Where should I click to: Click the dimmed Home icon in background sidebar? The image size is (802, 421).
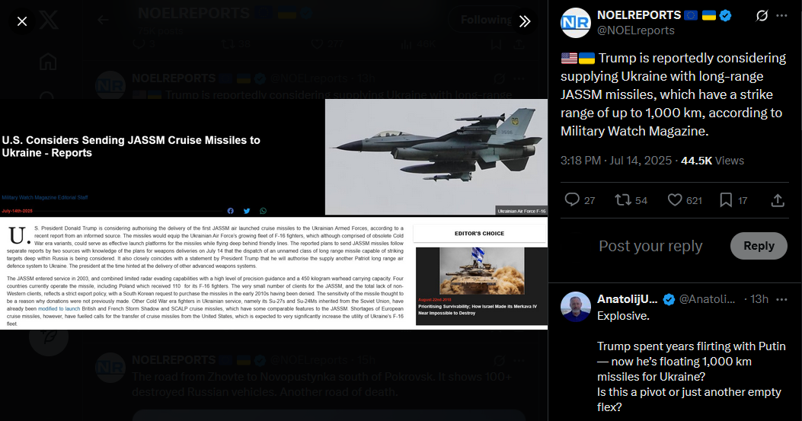point(48,62)
